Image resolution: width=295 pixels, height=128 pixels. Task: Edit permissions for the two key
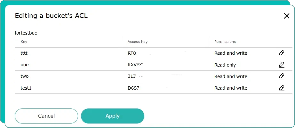pos(282,76)
